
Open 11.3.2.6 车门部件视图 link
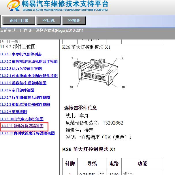pyautogui.click(x=17, y=90)
